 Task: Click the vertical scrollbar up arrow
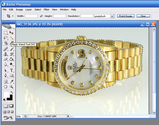pos(154,29)
